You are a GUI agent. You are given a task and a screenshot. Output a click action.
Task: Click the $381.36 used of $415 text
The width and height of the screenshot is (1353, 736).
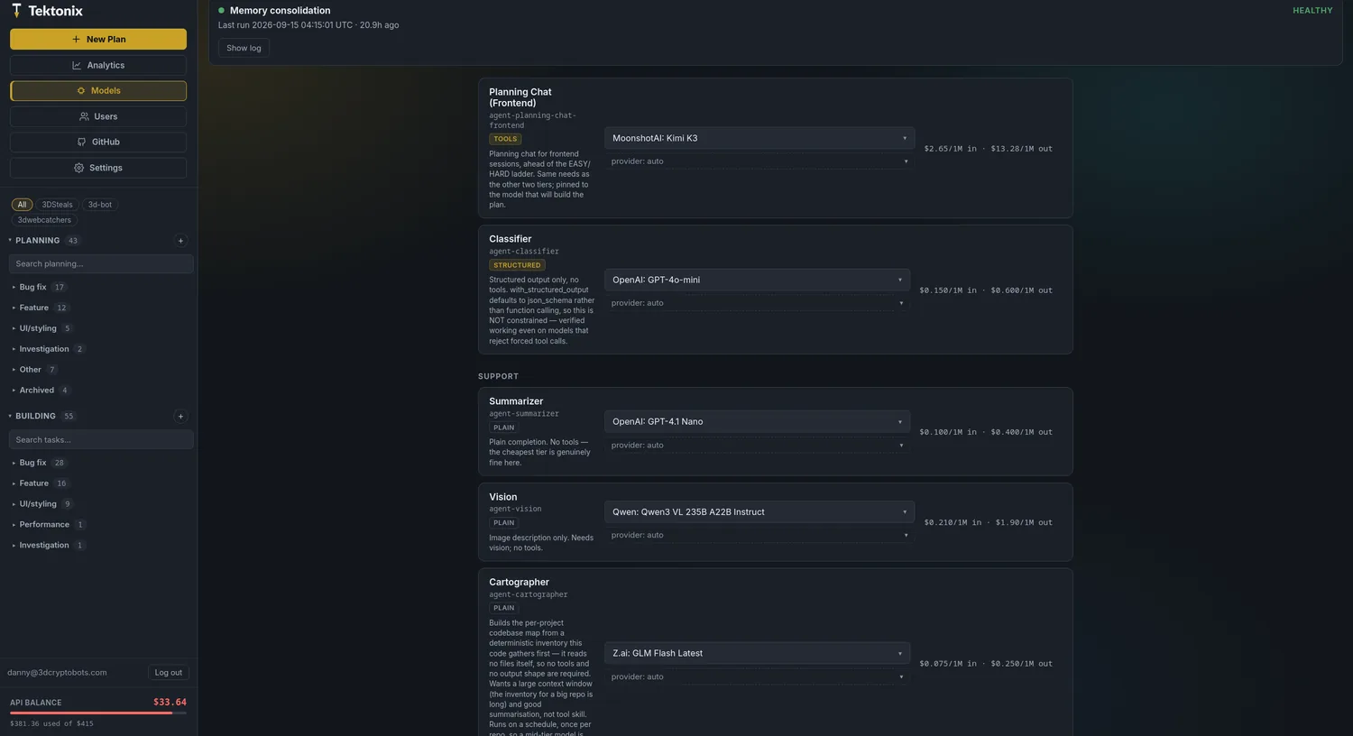coord(51,724)
